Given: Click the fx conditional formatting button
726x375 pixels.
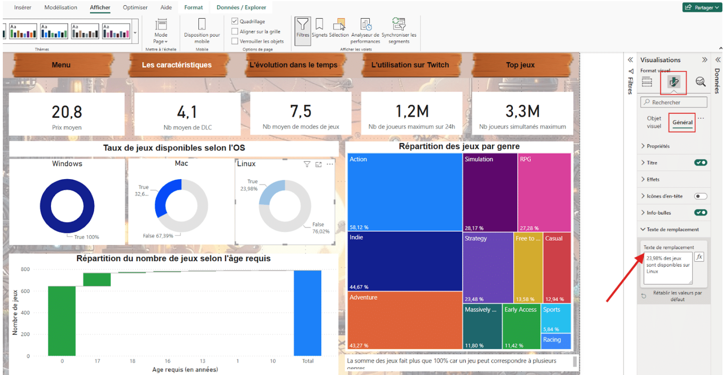Looking at the screenshot, I should point(699,257).
